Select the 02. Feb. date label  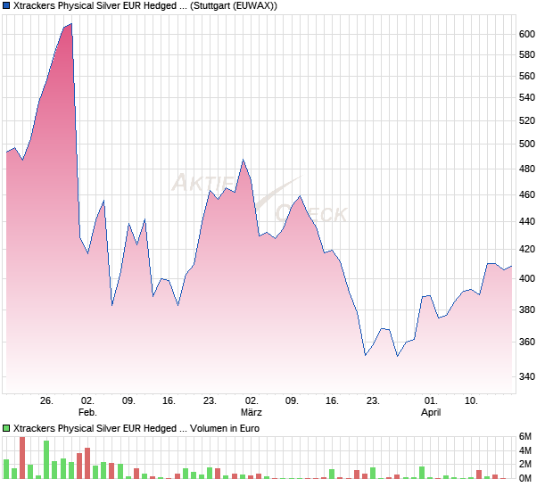87,407
